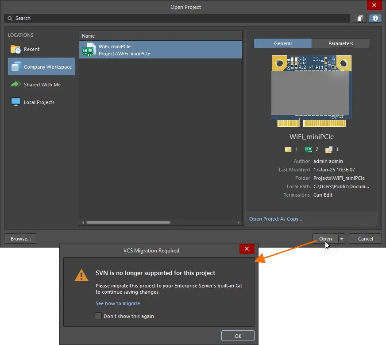The image size is (386, 345).
Task: Click the Cancel button
Action: click(x=365, y=239)
